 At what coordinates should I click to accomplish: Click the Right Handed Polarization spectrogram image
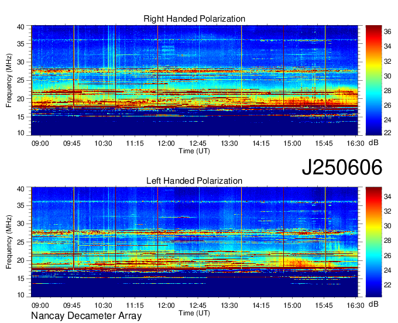(x=194, y=80)
